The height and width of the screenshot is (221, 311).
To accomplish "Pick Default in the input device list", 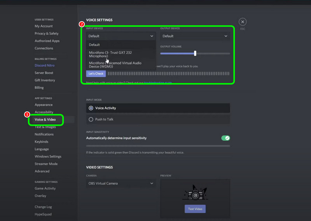I will tap(94, 45).
